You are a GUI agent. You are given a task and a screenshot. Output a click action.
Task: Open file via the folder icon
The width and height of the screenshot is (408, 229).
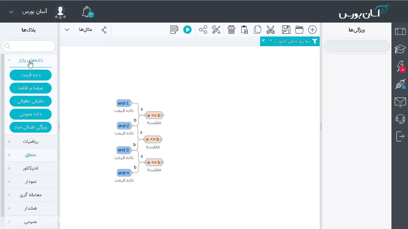[299, 30]
